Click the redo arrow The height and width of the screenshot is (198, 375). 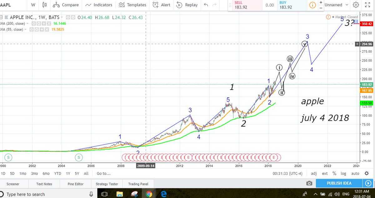pos(214,5)
